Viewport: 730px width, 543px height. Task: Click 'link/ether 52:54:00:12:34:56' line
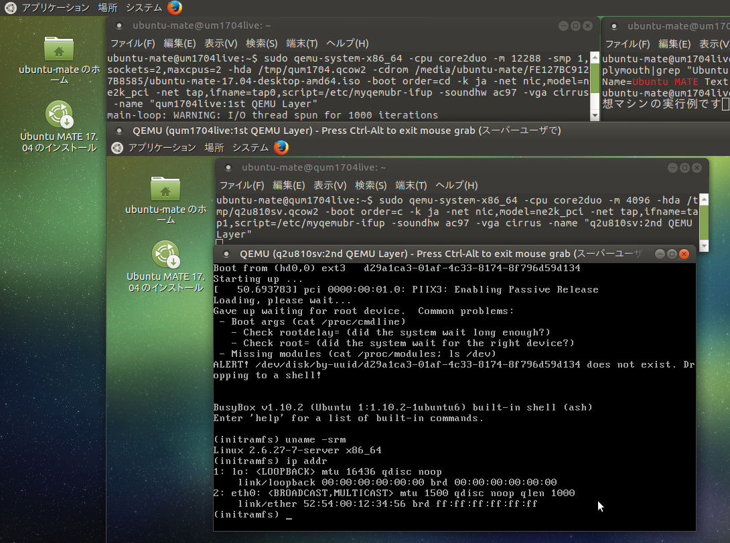387,504
